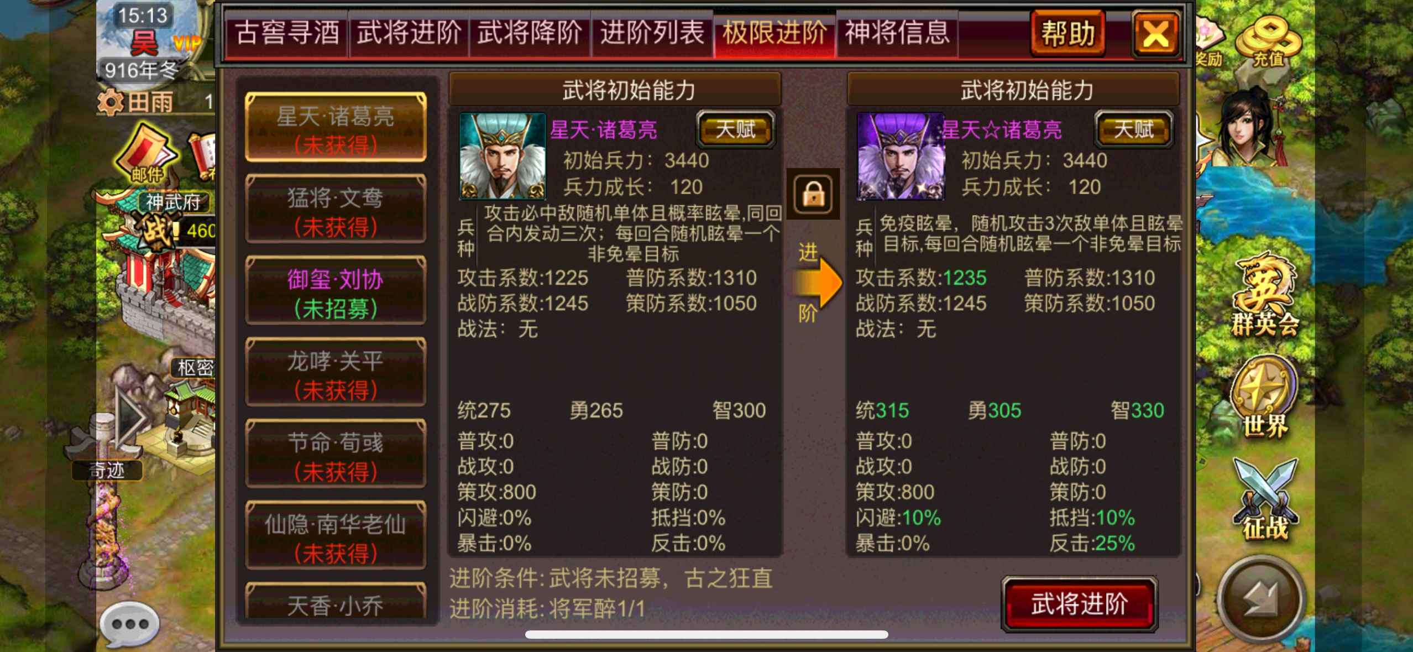Click the 充值 recharge gold coins icon
The height and width of the screenshot is (652, 1413).
point(1268,41)
